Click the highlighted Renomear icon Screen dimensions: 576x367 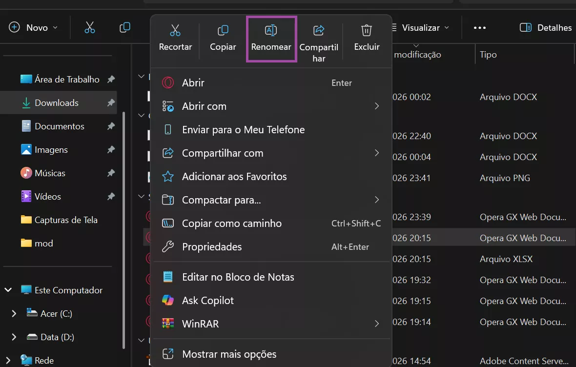(271, 30)
